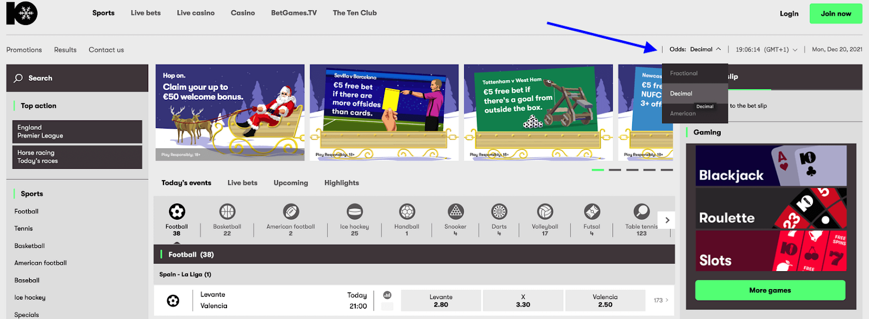869x319 pixels.
Task: Switch to the Upcoming tab
Action: click(x=291, y=183)
